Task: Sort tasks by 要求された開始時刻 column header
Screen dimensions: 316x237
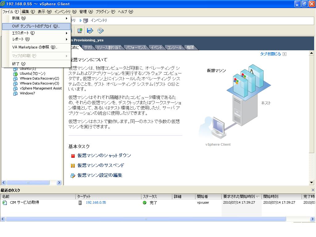Action: point(241,197)
